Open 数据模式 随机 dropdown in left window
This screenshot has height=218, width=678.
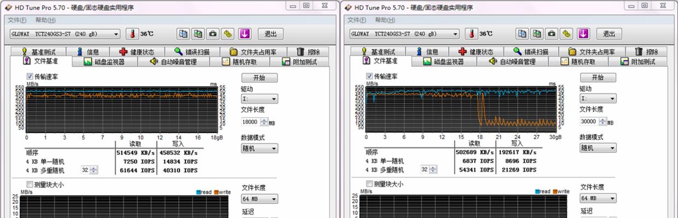[259, 148]
